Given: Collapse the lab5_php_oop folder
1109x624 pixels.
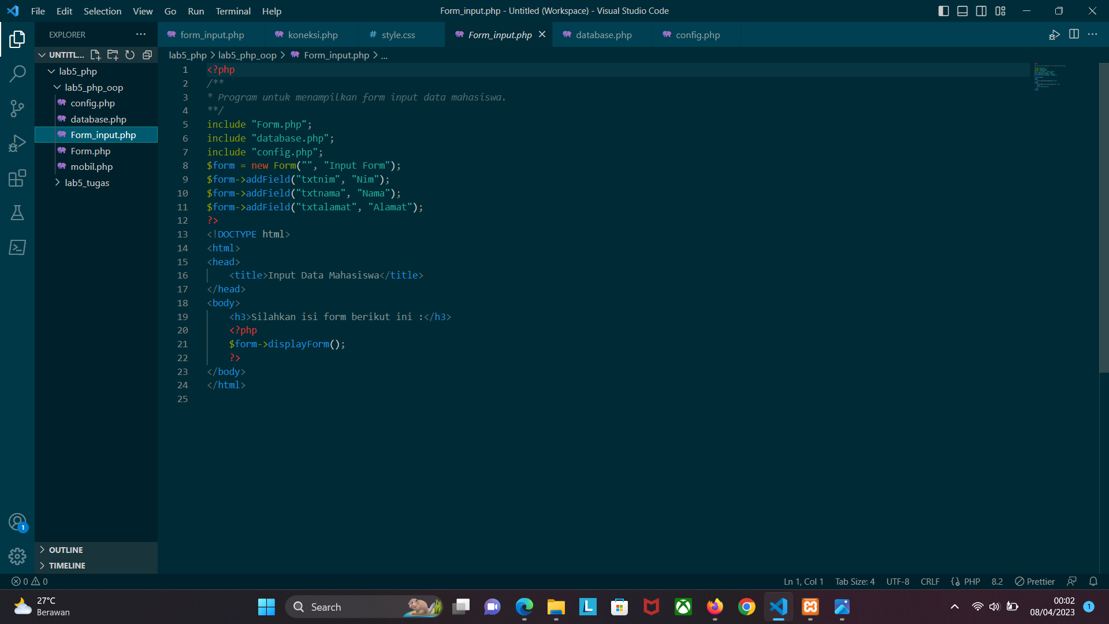Looking at the screenshot, I should [x=57, y=87].
